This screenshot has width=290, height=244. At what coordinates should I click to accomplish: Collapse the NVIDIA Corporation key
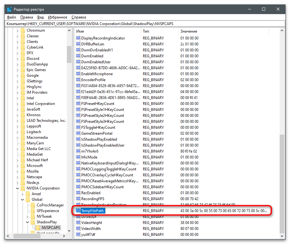pos(17,188)
